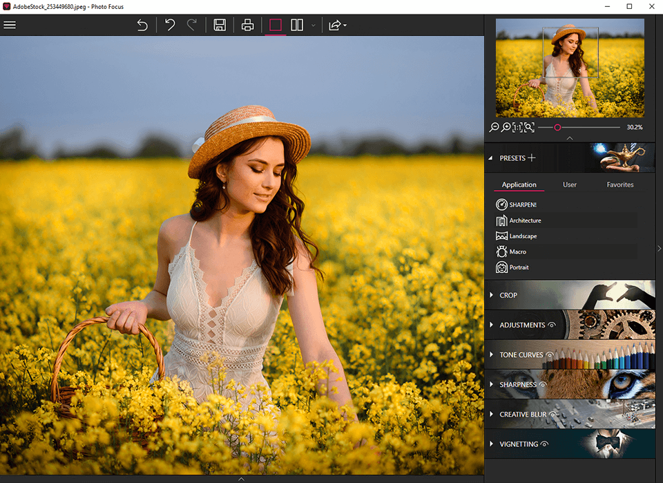This screenshot has height=483, width=663.
Task: Undo the last edit
Action: pos(170,26)
